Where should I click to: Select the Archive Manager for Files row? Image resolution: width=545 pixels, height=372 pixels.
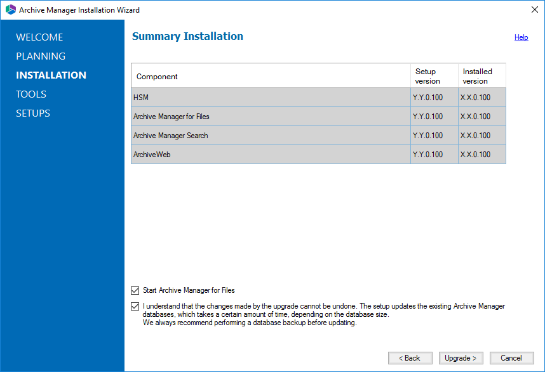270,117
